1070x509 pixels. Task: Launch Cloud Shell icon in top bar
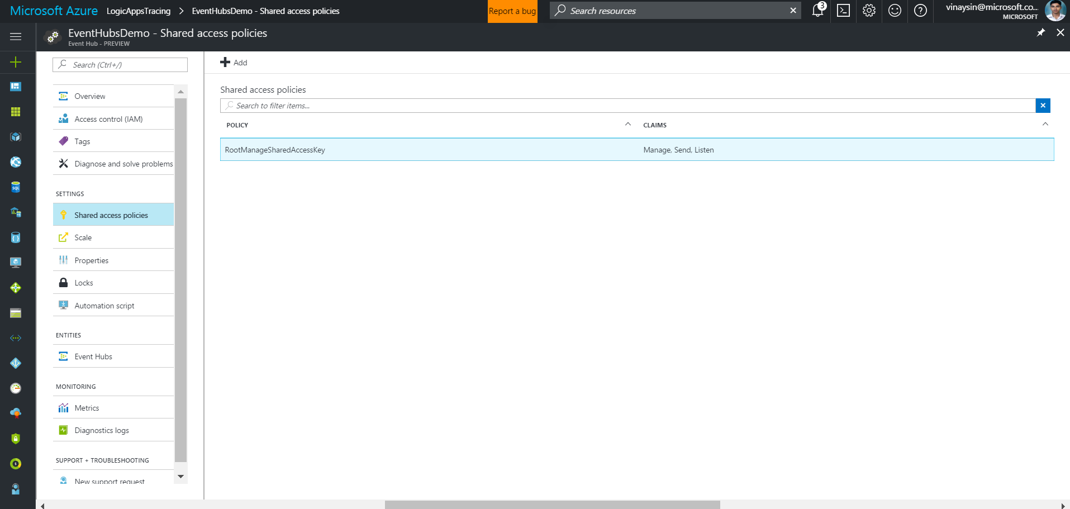(x=844, y=11)
